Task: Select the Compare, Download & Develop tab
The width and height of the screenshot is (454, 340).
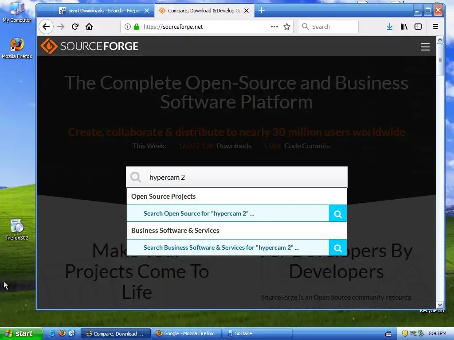Action: [x=204, y=11]
